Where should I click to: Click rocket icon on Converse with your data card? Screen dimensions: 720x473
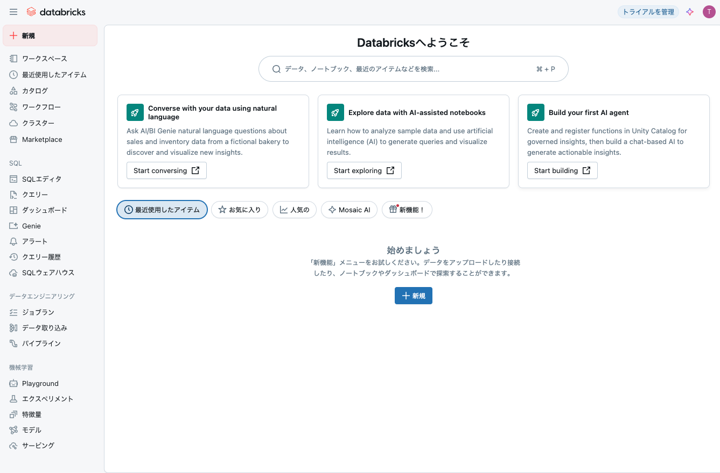tap(135, 112)
